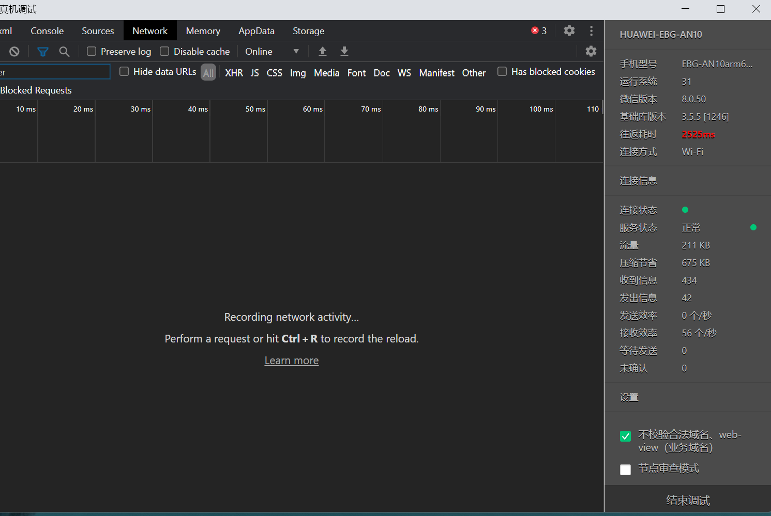Screen dimensions: 771x516
Task: Export HAR file with the download arrow
Action: (x=344, y=51)
